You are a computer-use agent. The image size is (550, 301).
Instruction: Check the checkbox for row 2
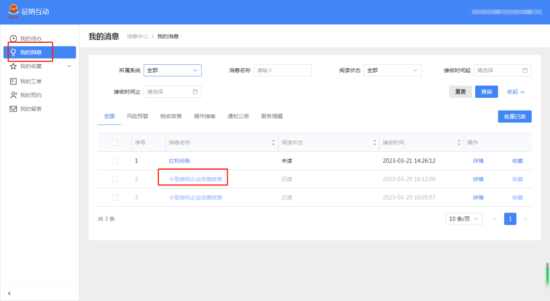pos(115,179)
